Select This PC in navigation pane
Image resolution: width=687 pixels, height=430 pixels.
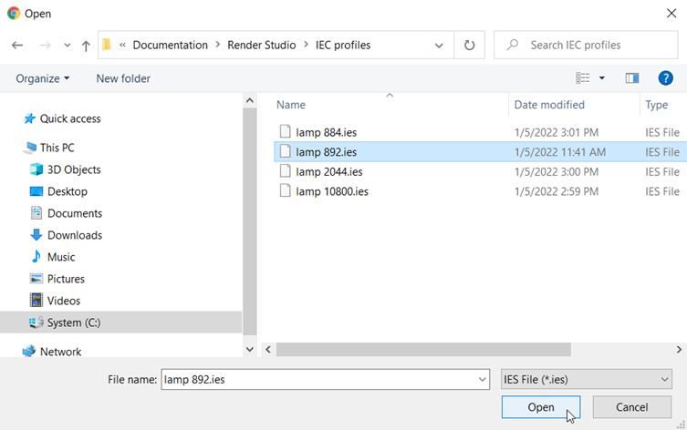click(57, 148)
